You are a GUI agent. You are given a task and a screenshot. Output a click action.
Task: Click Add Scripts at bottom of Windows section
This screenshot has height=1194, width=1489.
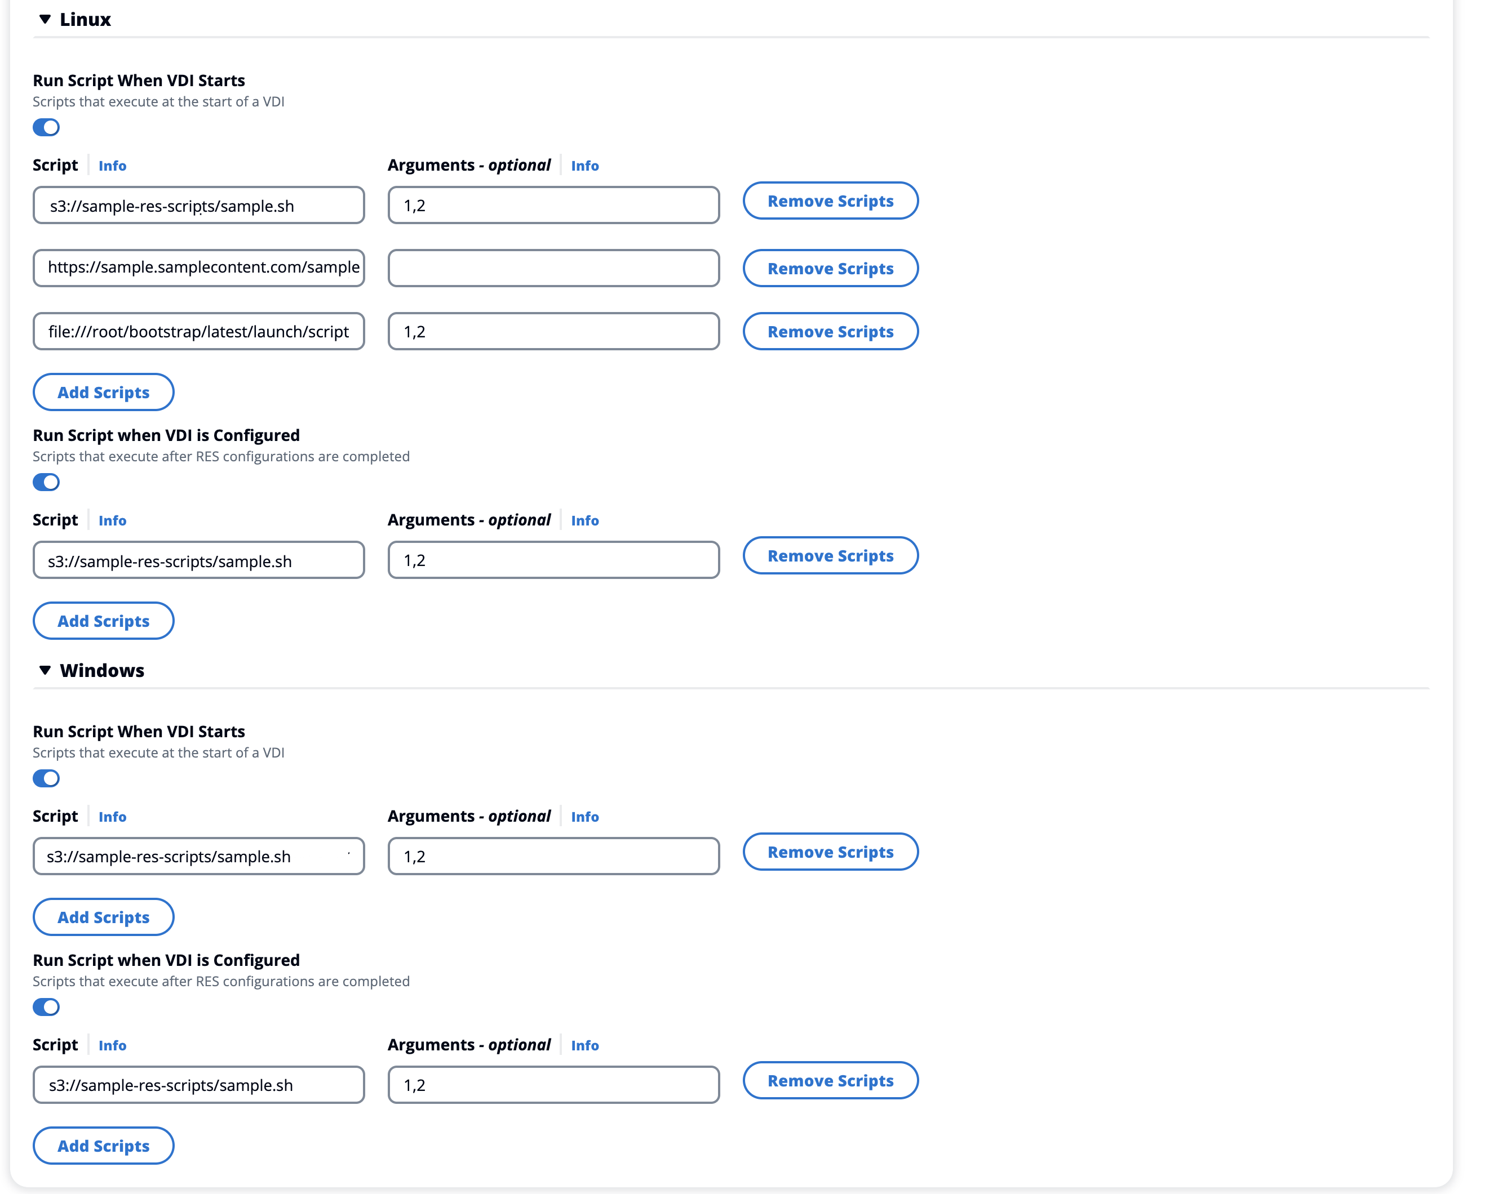pyautogui.click(x=103, y=1145)
